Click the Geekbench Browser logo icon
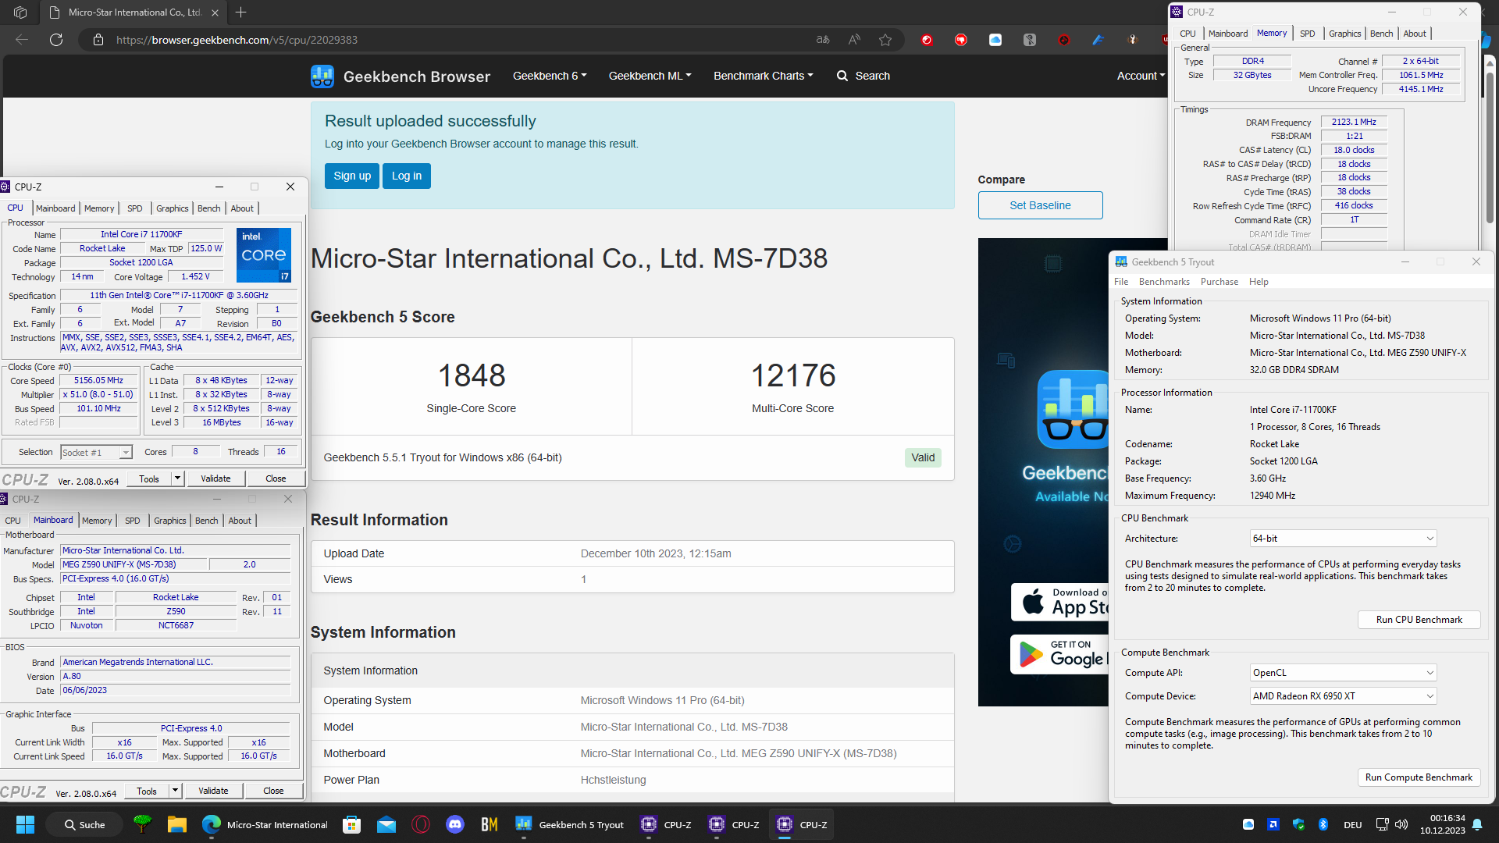The height and width of the screenshot is (843, 1499). coord(322,76)
